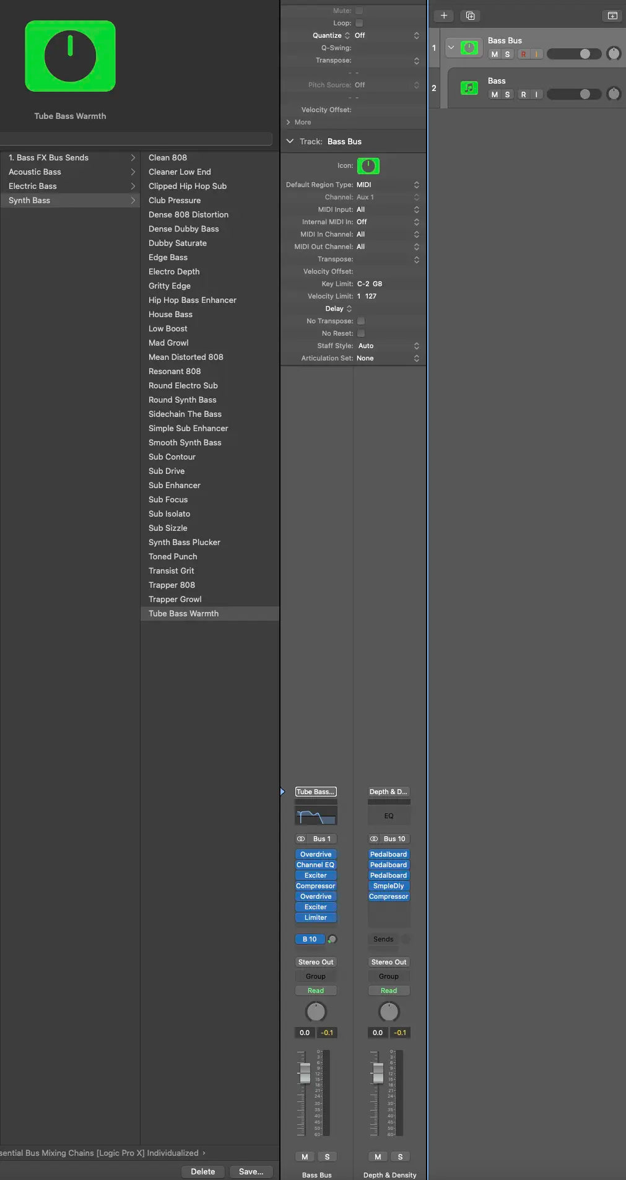Click the Save... button
626x1180 pixels.
click(251, 1171)
